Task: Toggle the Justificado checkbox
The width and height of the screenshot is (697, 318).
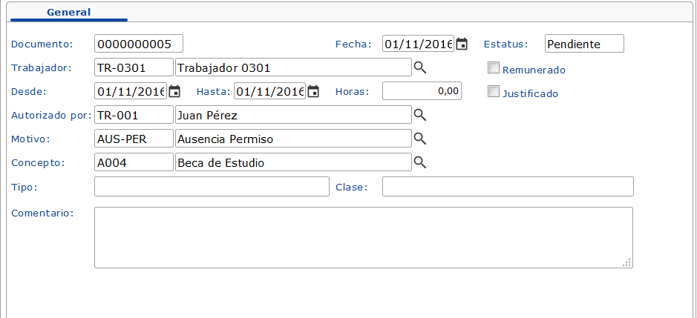Action: (494, 92)
